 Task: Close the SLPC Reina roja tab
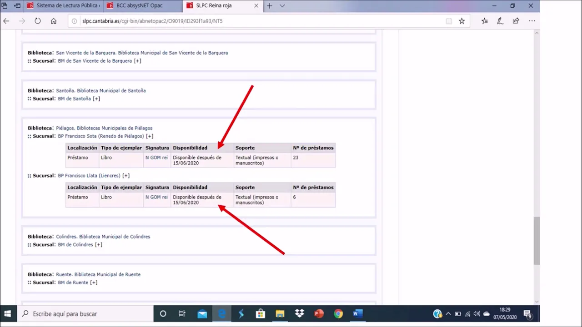pyautogui.click(x=256, y=6)
